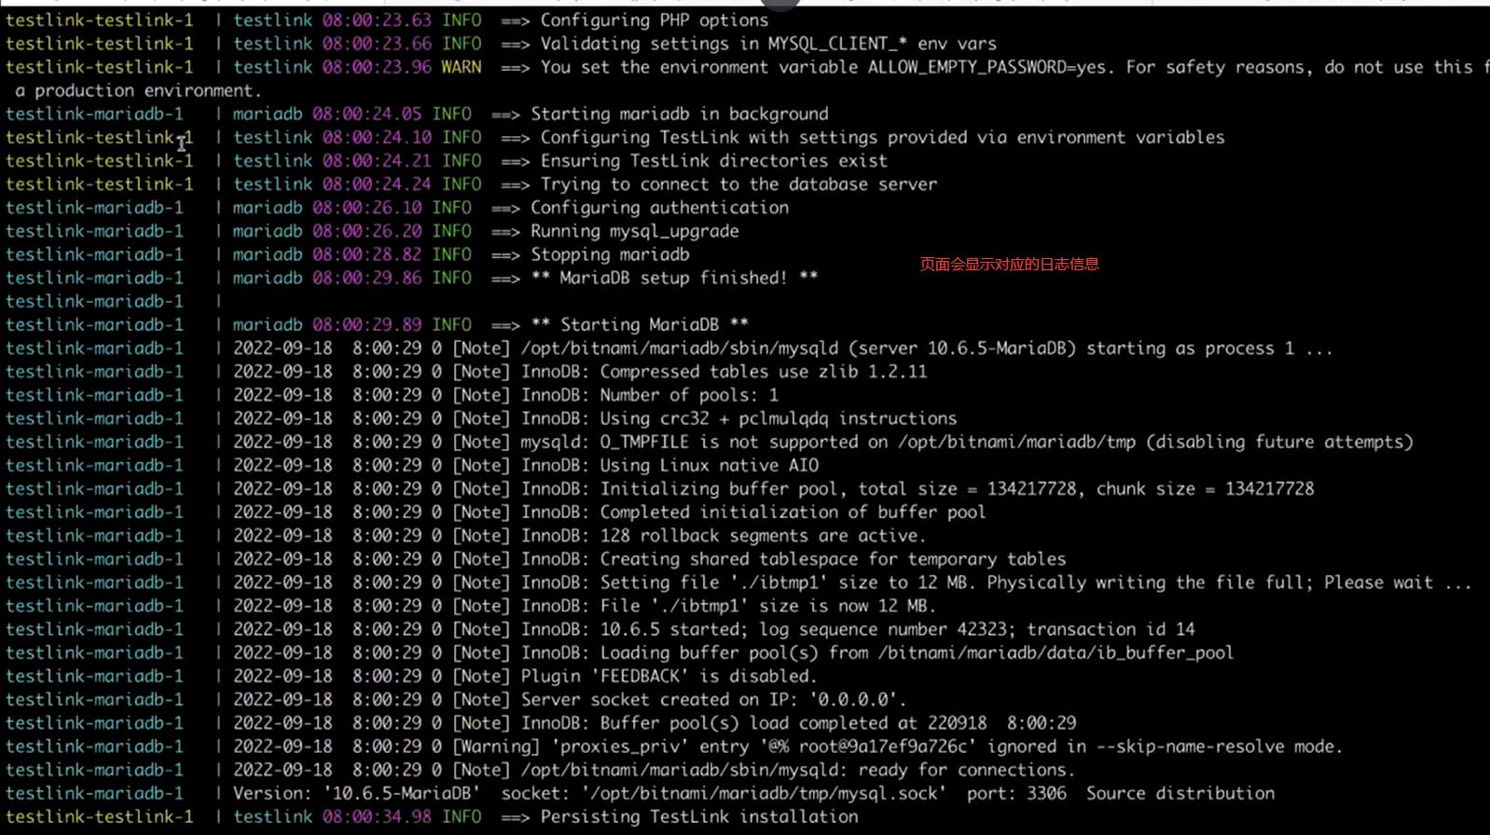The image size is (1490, 835).
Task: Select "Setting file './ibtmp1' size to 12 MB"
Action: pyautogui.click(x=788, y=582)
